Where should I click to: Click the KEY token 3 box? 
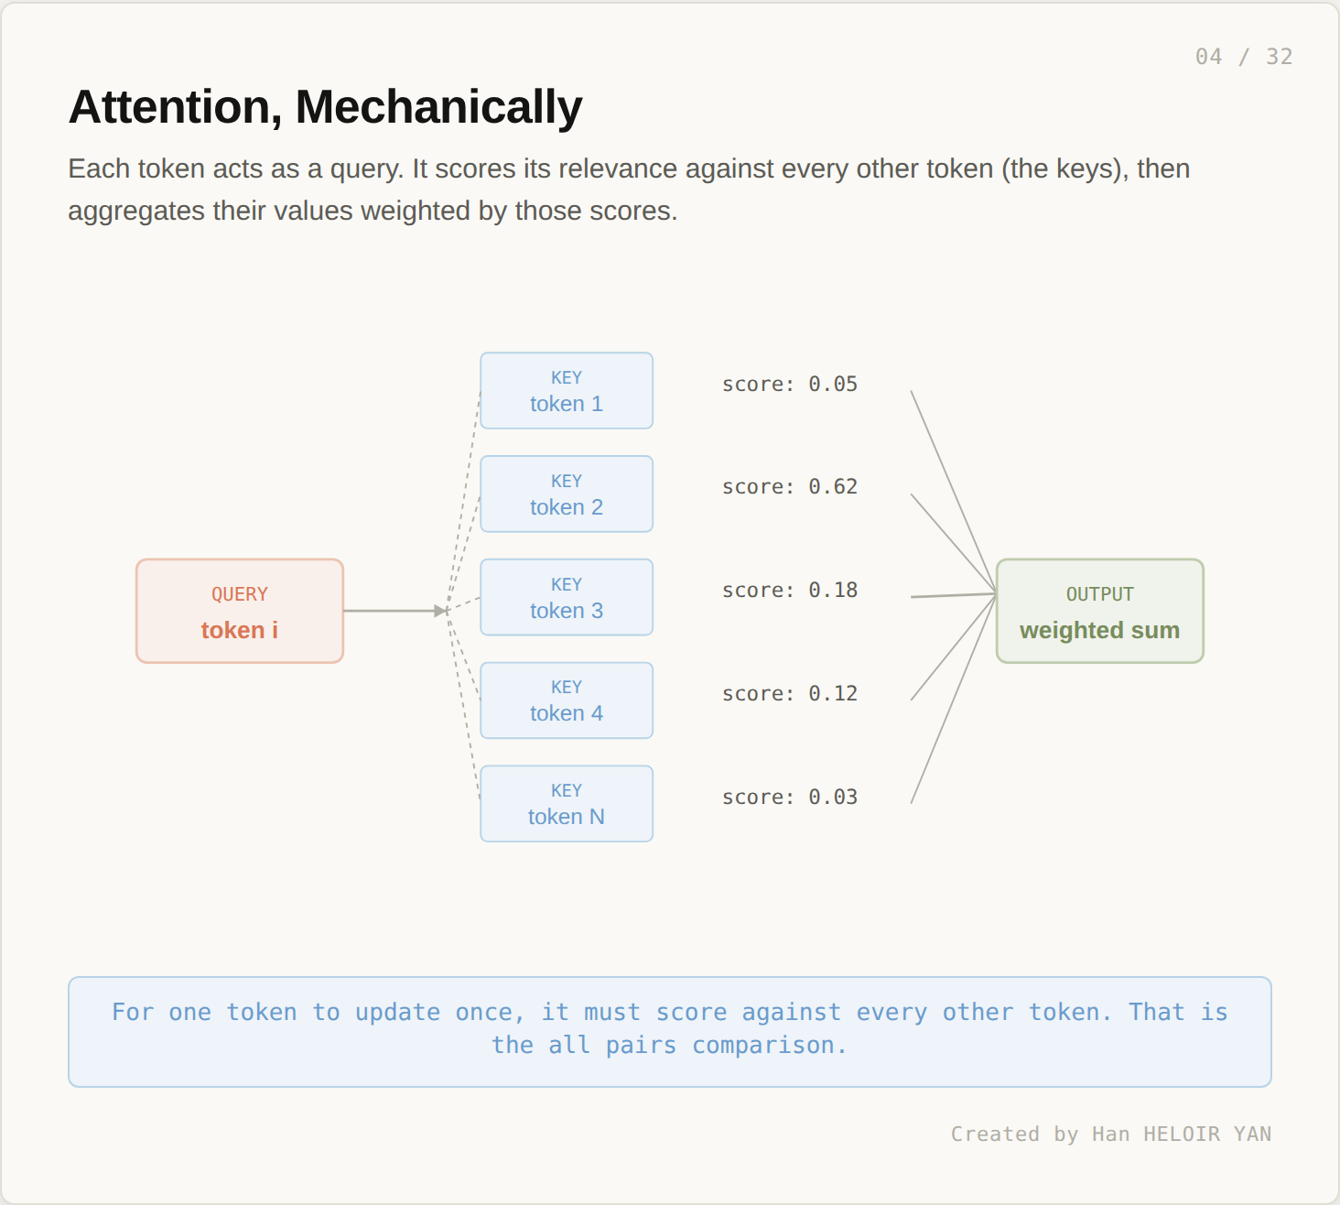click(x=567, y=597)
